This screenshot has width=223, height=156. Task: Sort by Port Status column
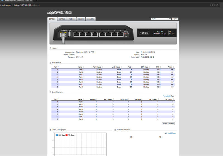pos(98,67)
